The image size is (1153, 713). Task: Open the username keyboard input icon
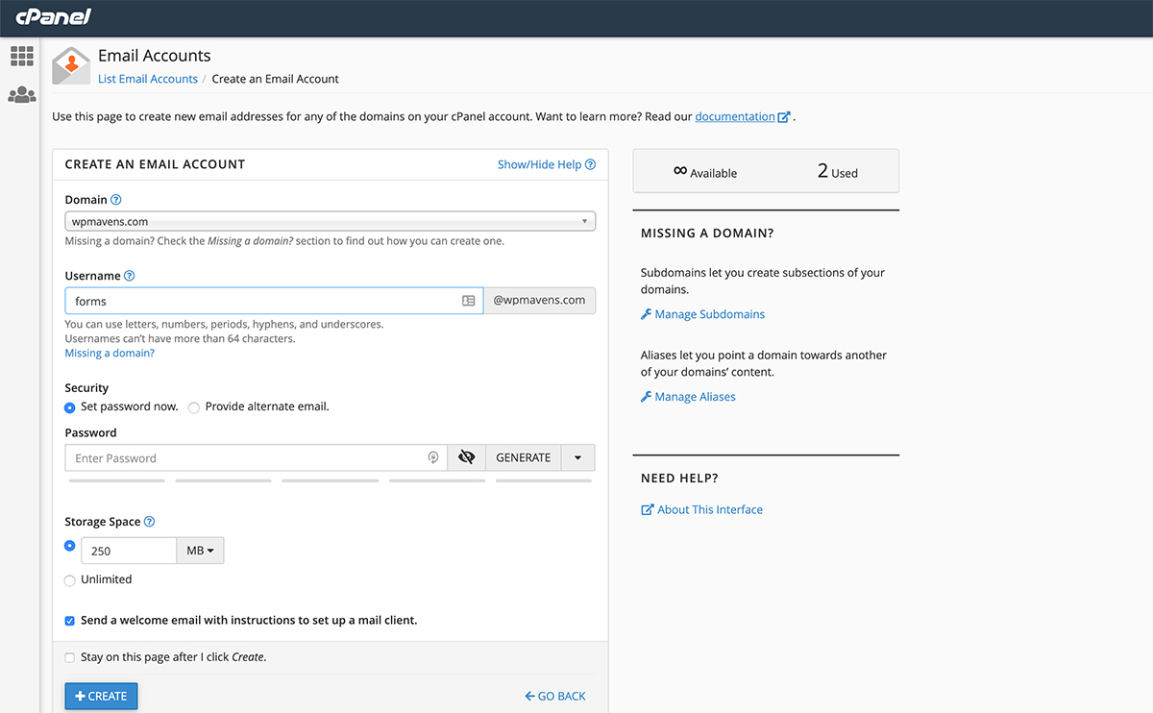pyautogui.click(x=468, y=301)
